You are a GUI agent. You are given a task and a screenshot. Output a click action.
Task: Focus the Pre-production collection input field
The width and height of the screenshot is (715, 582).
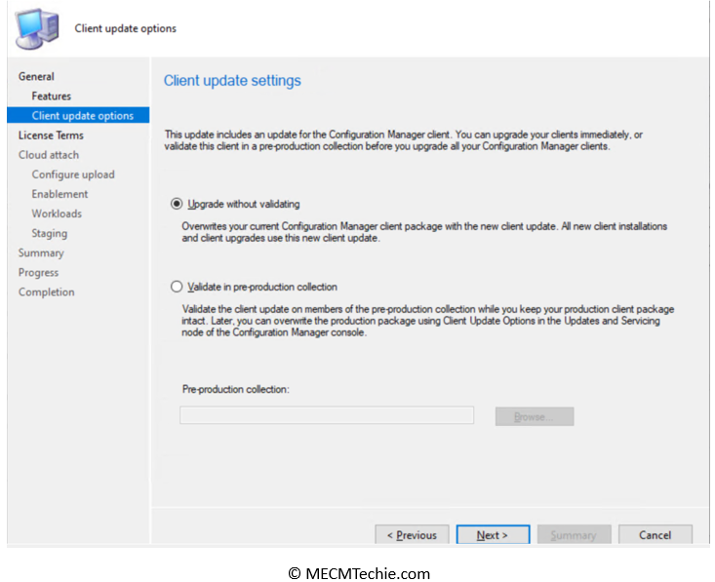327,415
